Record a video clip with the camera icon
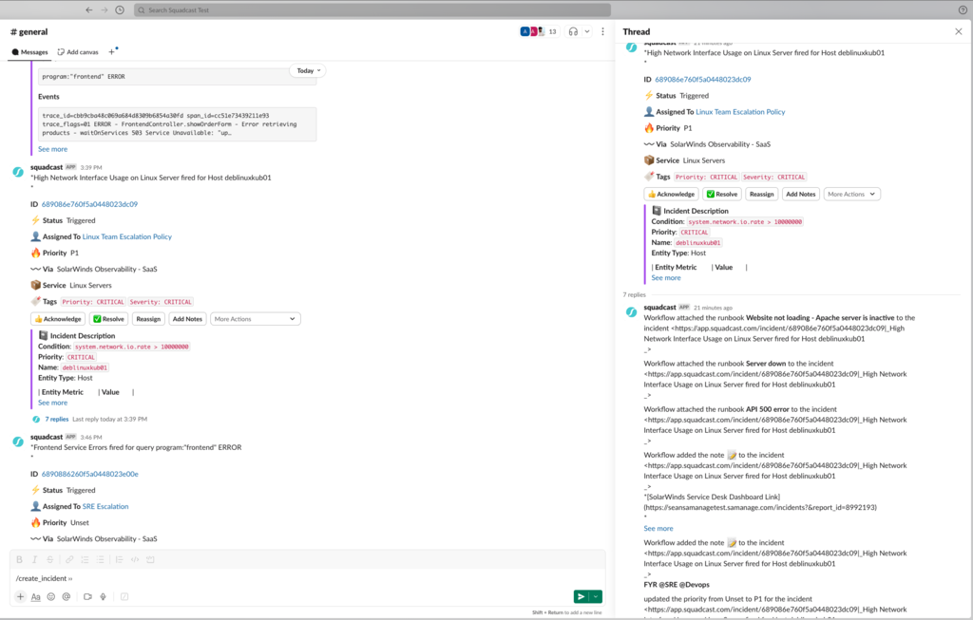 click(87, 596)
